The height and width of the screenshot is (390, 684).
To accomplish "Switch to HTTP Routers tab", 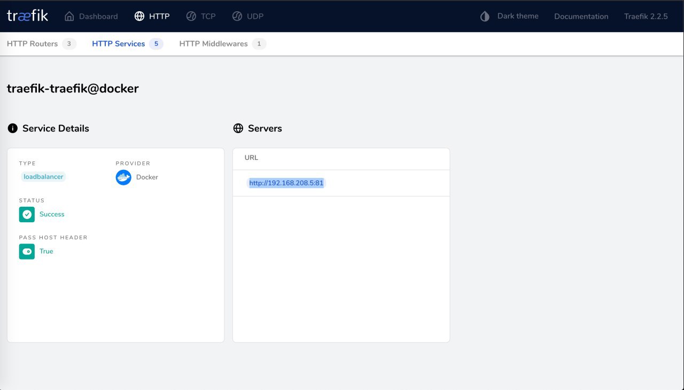I will point(42,44).
